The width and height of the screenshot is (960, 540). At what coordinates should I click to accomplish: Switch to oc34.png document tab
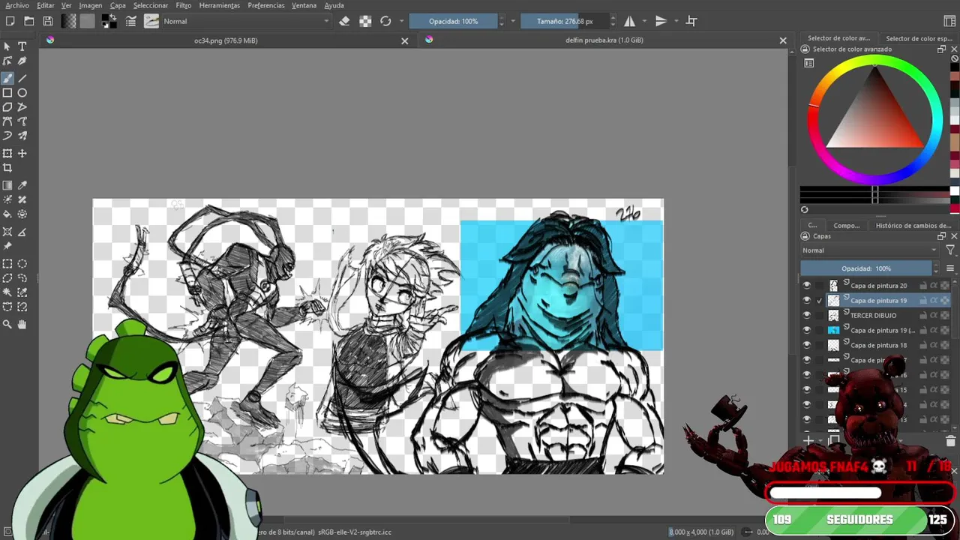coord(226,40)
